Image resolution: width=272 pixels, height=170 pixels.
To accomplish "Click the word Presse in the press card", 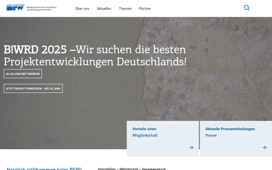I will [x=211, y=135].
